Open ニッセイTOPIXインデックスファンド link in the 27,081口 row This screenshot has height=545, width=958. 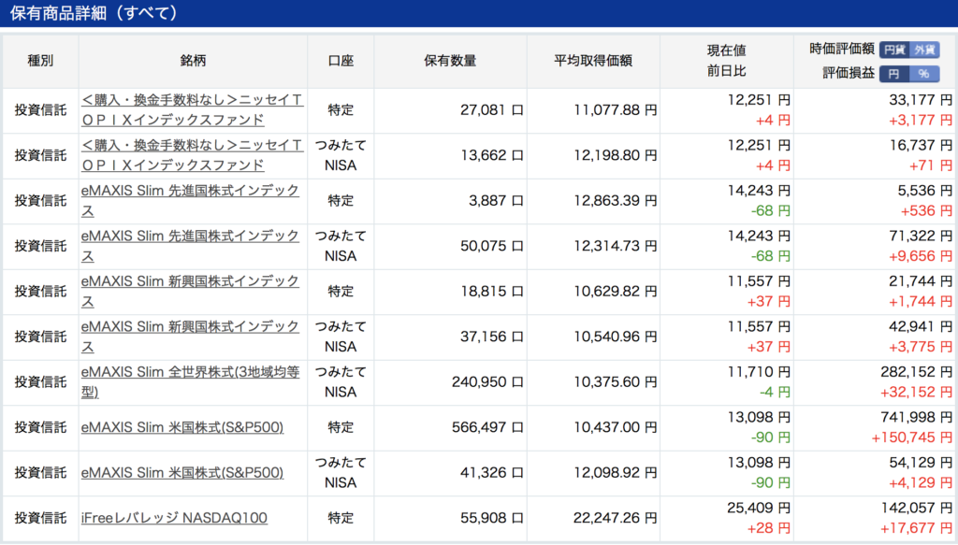[192, 110]
